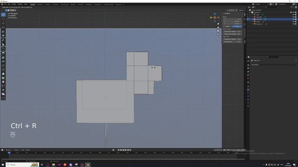The image size is (298, 167).
Task: Pick the Annotate tool
Action: (3, 40)
